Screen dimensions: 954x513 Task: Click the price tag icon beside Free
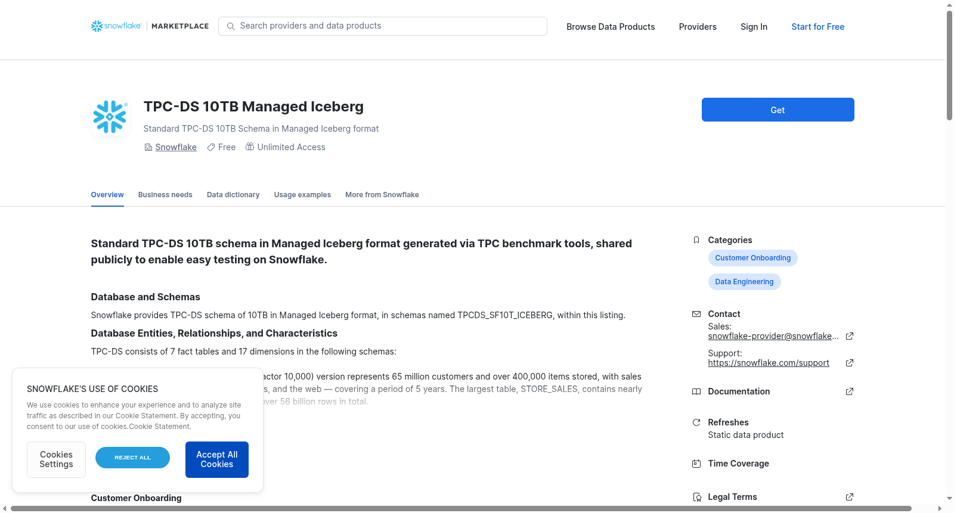(x=211, y=147)
